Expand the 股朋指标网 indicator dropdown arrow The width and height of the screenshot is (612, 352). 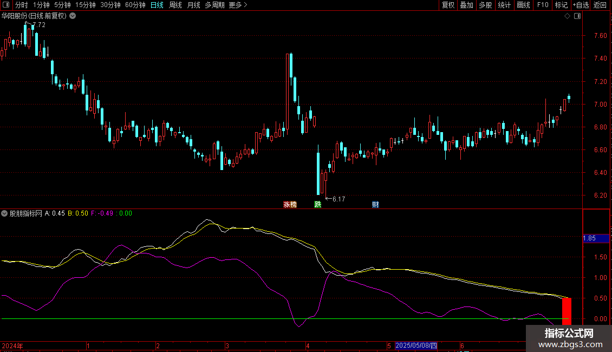pos(5,213)
